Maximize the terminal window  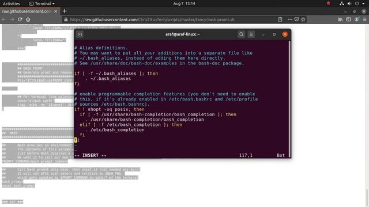[274, 34]
